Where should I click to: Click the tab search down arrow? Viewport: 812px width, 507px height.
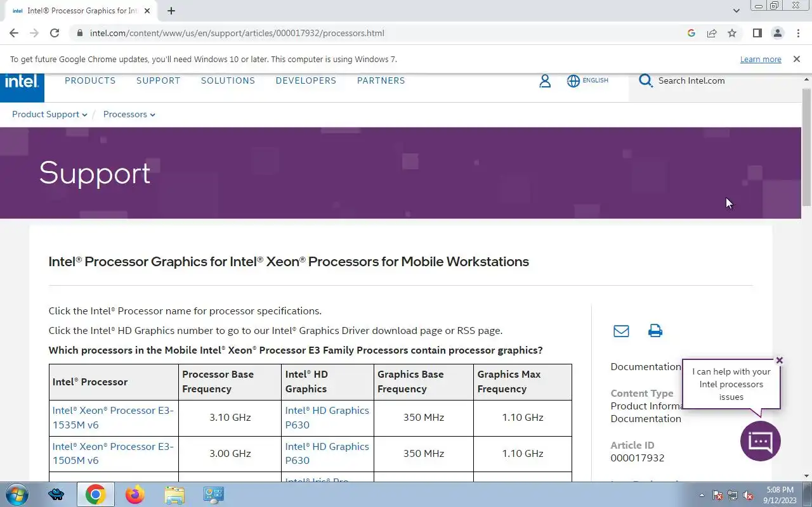(x=736, y=11)
